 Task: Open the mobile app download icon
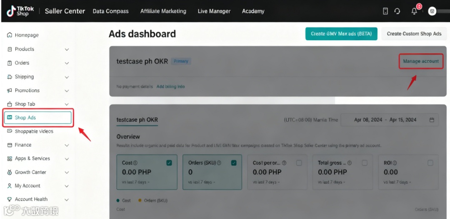coord(385,11)
